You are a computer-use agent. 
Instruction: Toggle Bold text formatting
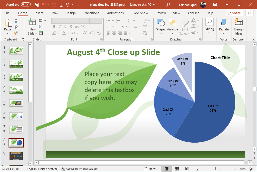coord(54,27)
